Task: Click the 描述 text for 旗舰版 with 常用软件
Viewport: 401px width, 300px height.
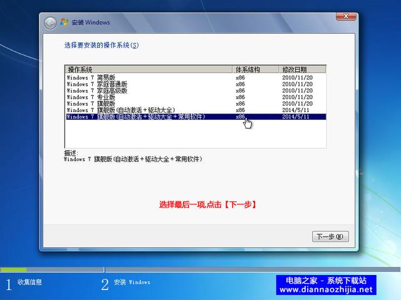Action: [133, 159]
